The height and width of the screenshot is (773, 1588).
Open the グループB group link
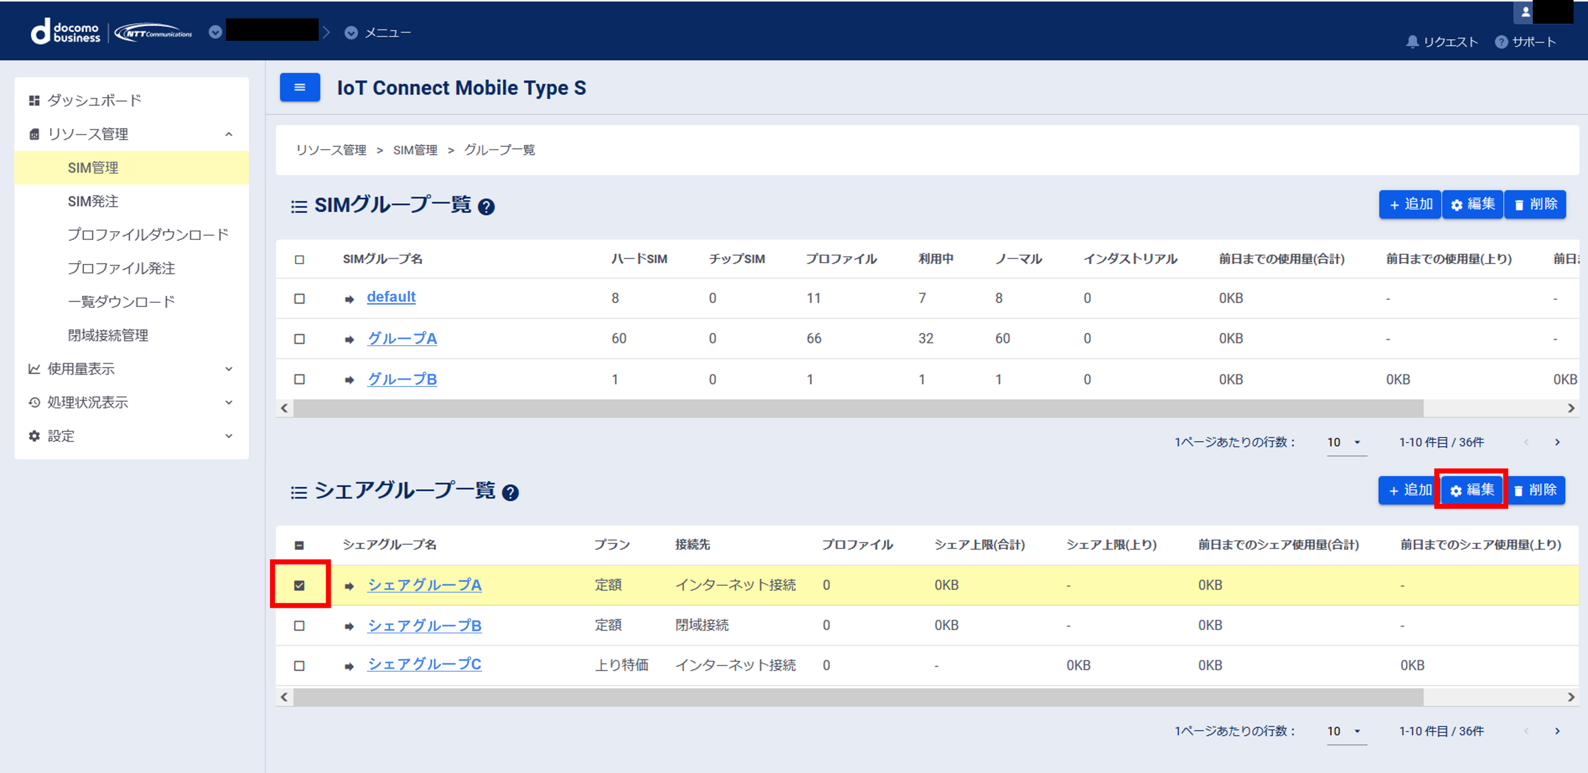[402, 379]
